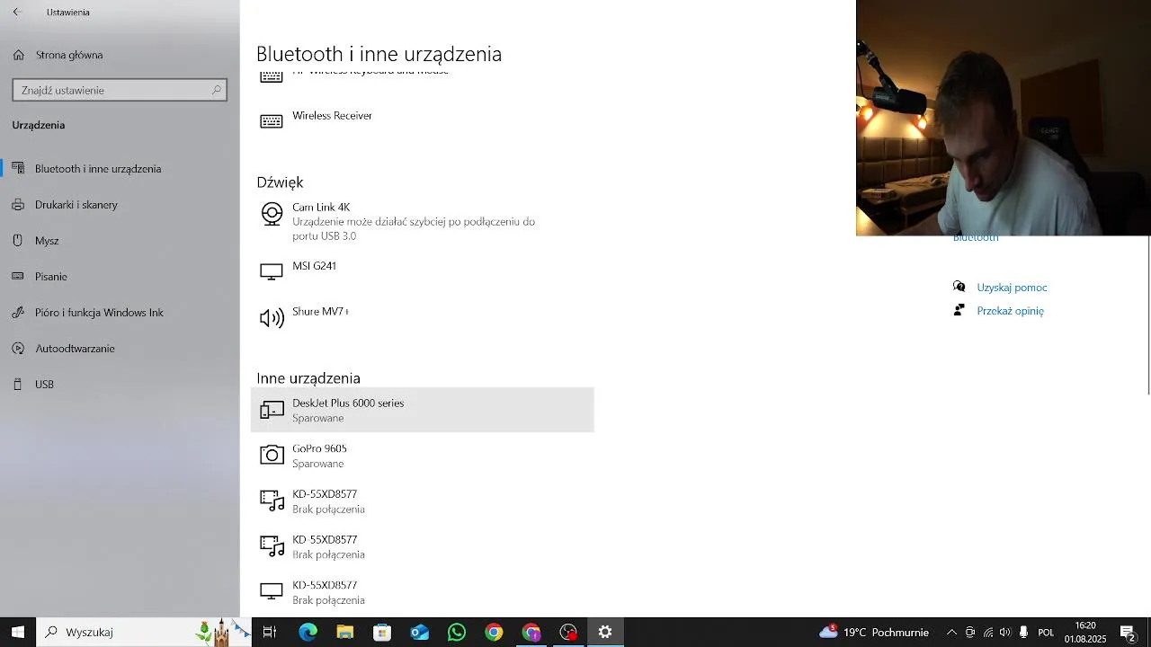Open File Explorer from taskbar
Viewport: 1151px width, 647px height.
[344, 633]
